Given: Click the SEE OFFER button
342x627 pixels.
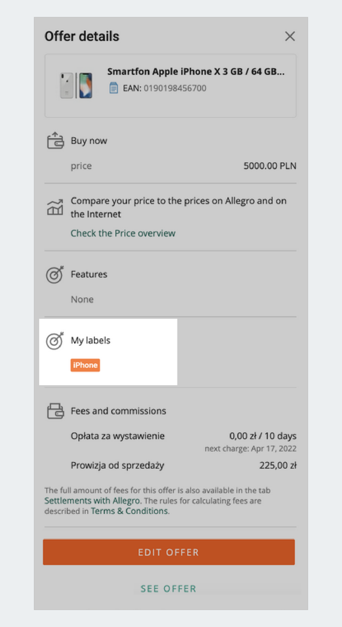Looking at the screenshot, I should click(169, 588).
